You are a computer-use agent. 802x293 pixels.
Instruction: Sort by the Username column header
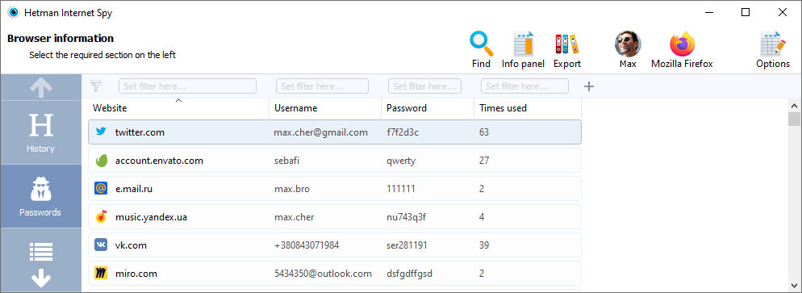point(325,108)
